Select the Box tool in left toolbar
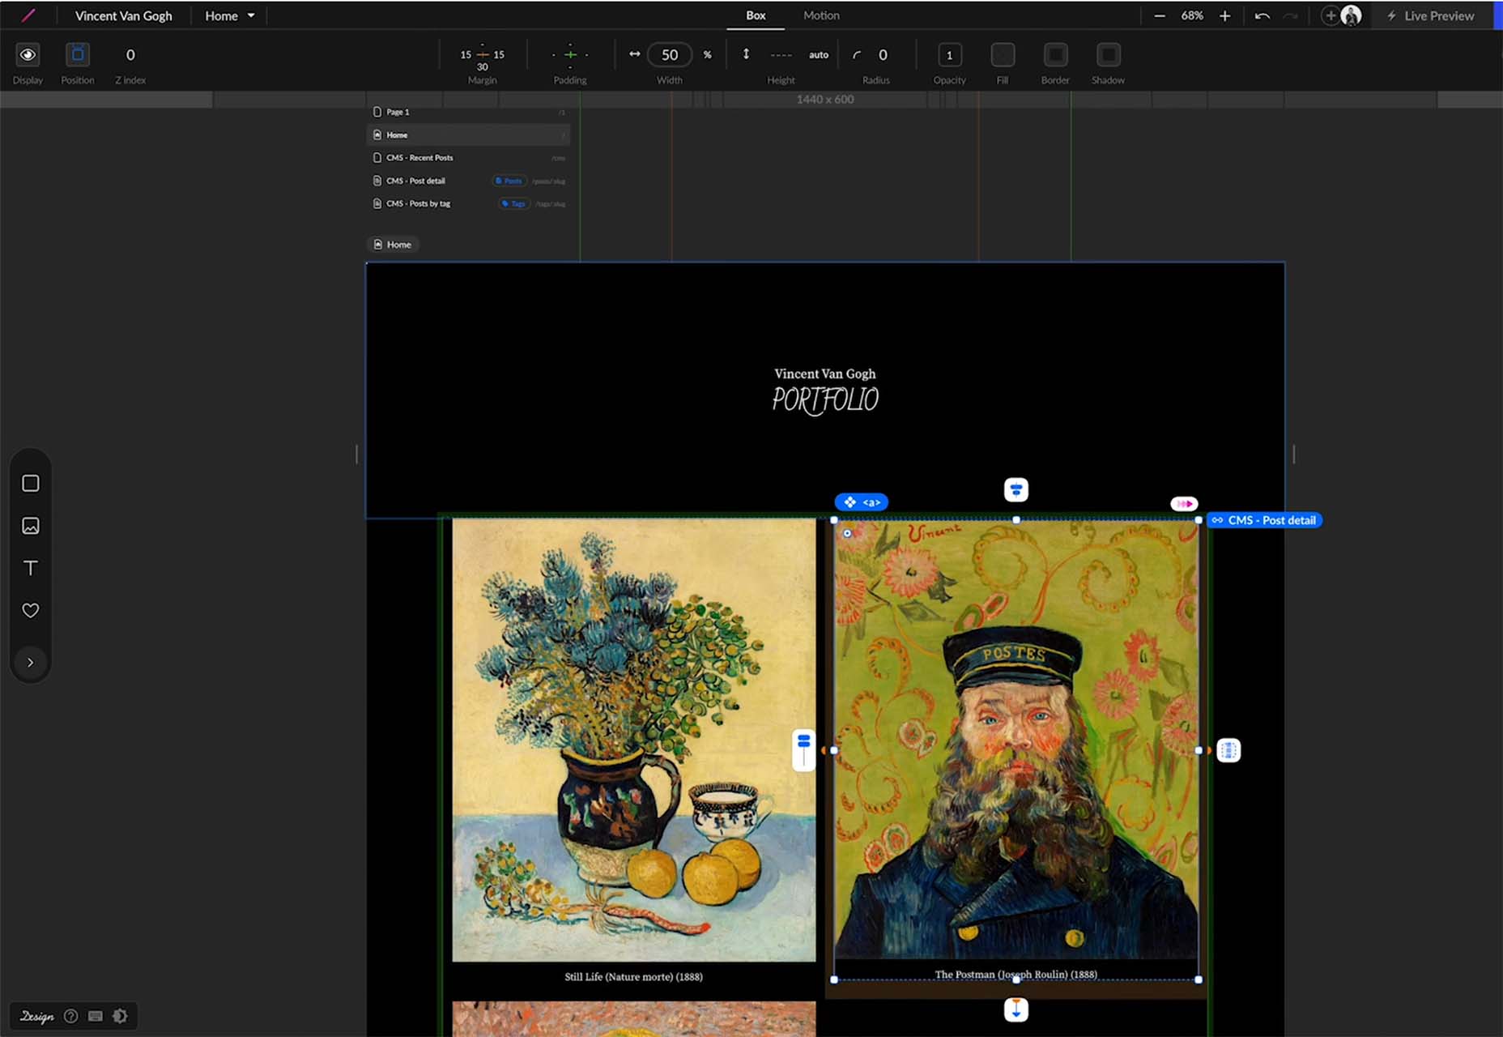Viewport: 1503px width, 1037px height. point(31,484)
